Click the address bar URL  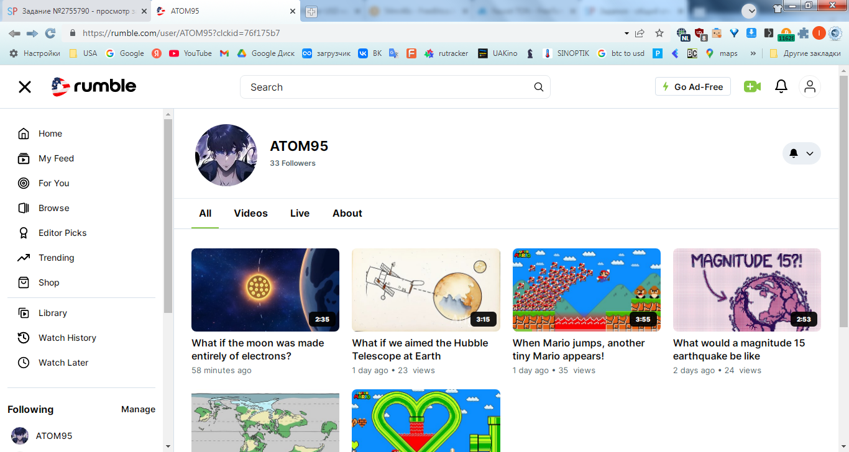pos(181,33)
